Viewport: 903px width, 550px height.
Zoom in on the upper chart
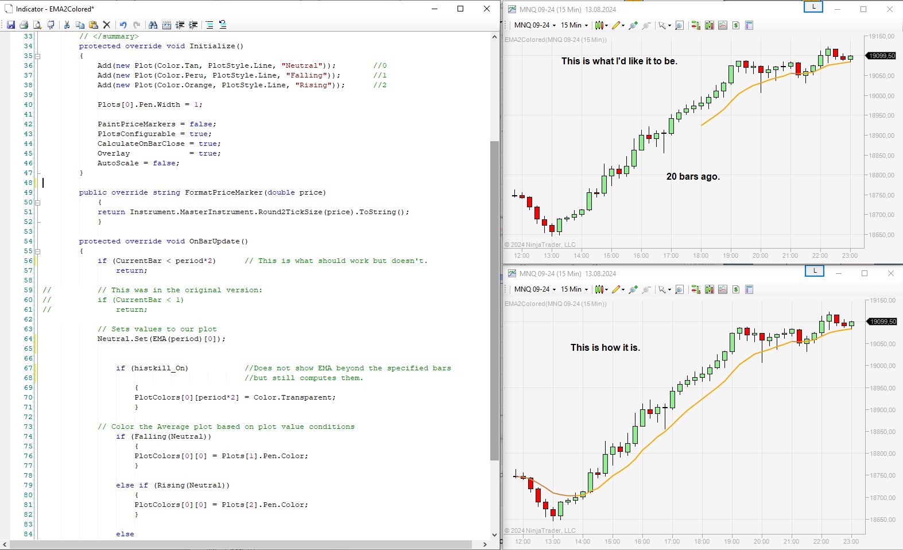point(633,25)
